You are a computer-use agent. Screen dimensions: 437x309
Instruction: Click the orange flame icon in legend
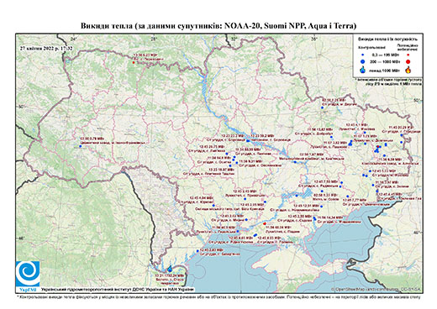tap(408, 70)
